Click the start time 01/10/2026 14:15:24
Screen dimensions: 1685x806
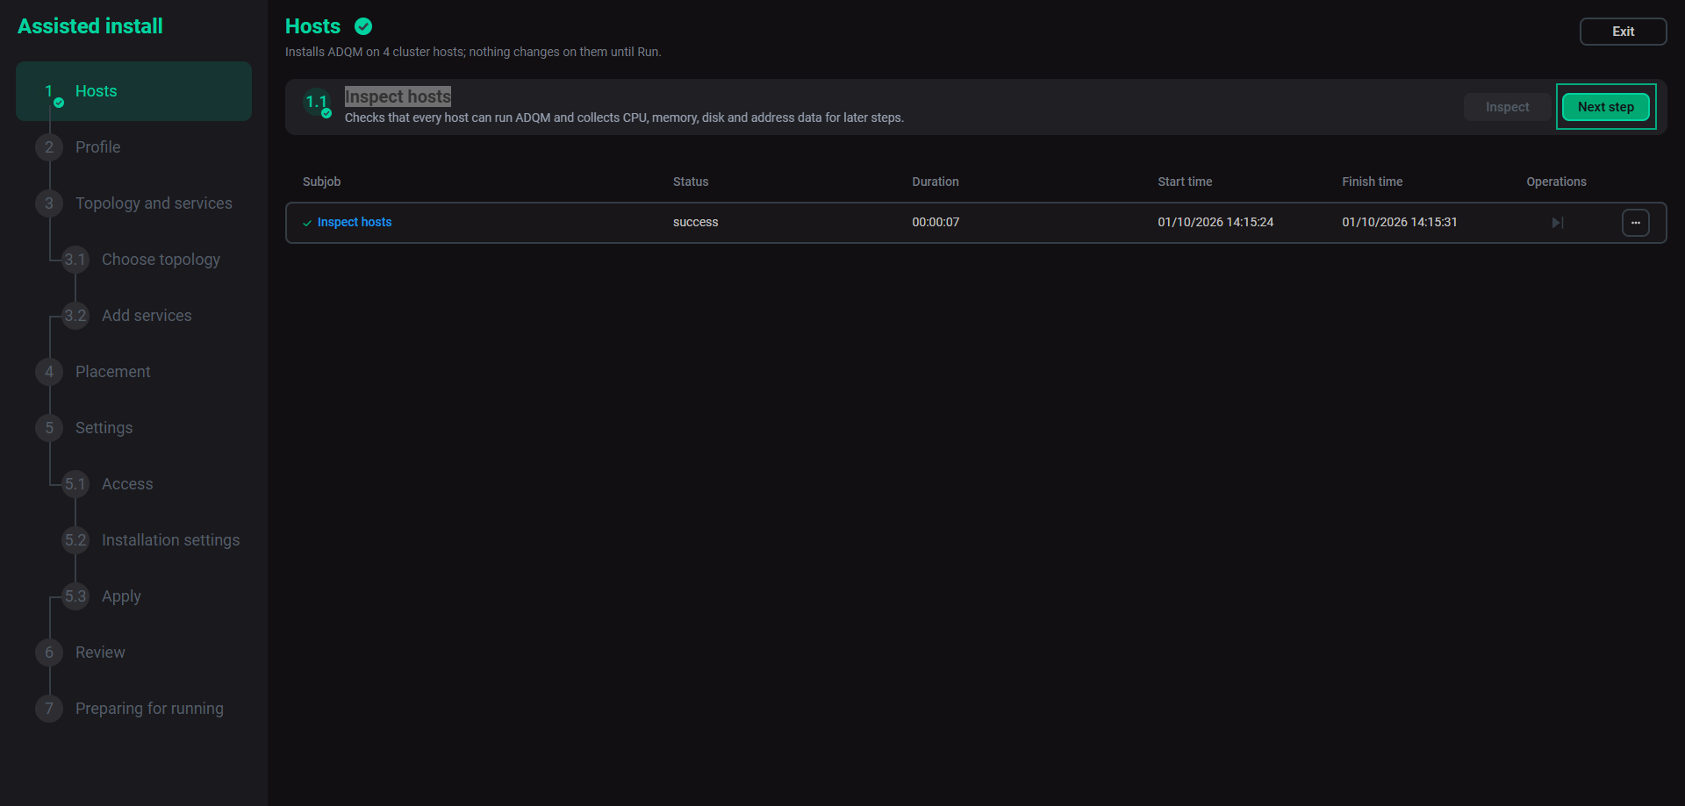(1215, 223)
